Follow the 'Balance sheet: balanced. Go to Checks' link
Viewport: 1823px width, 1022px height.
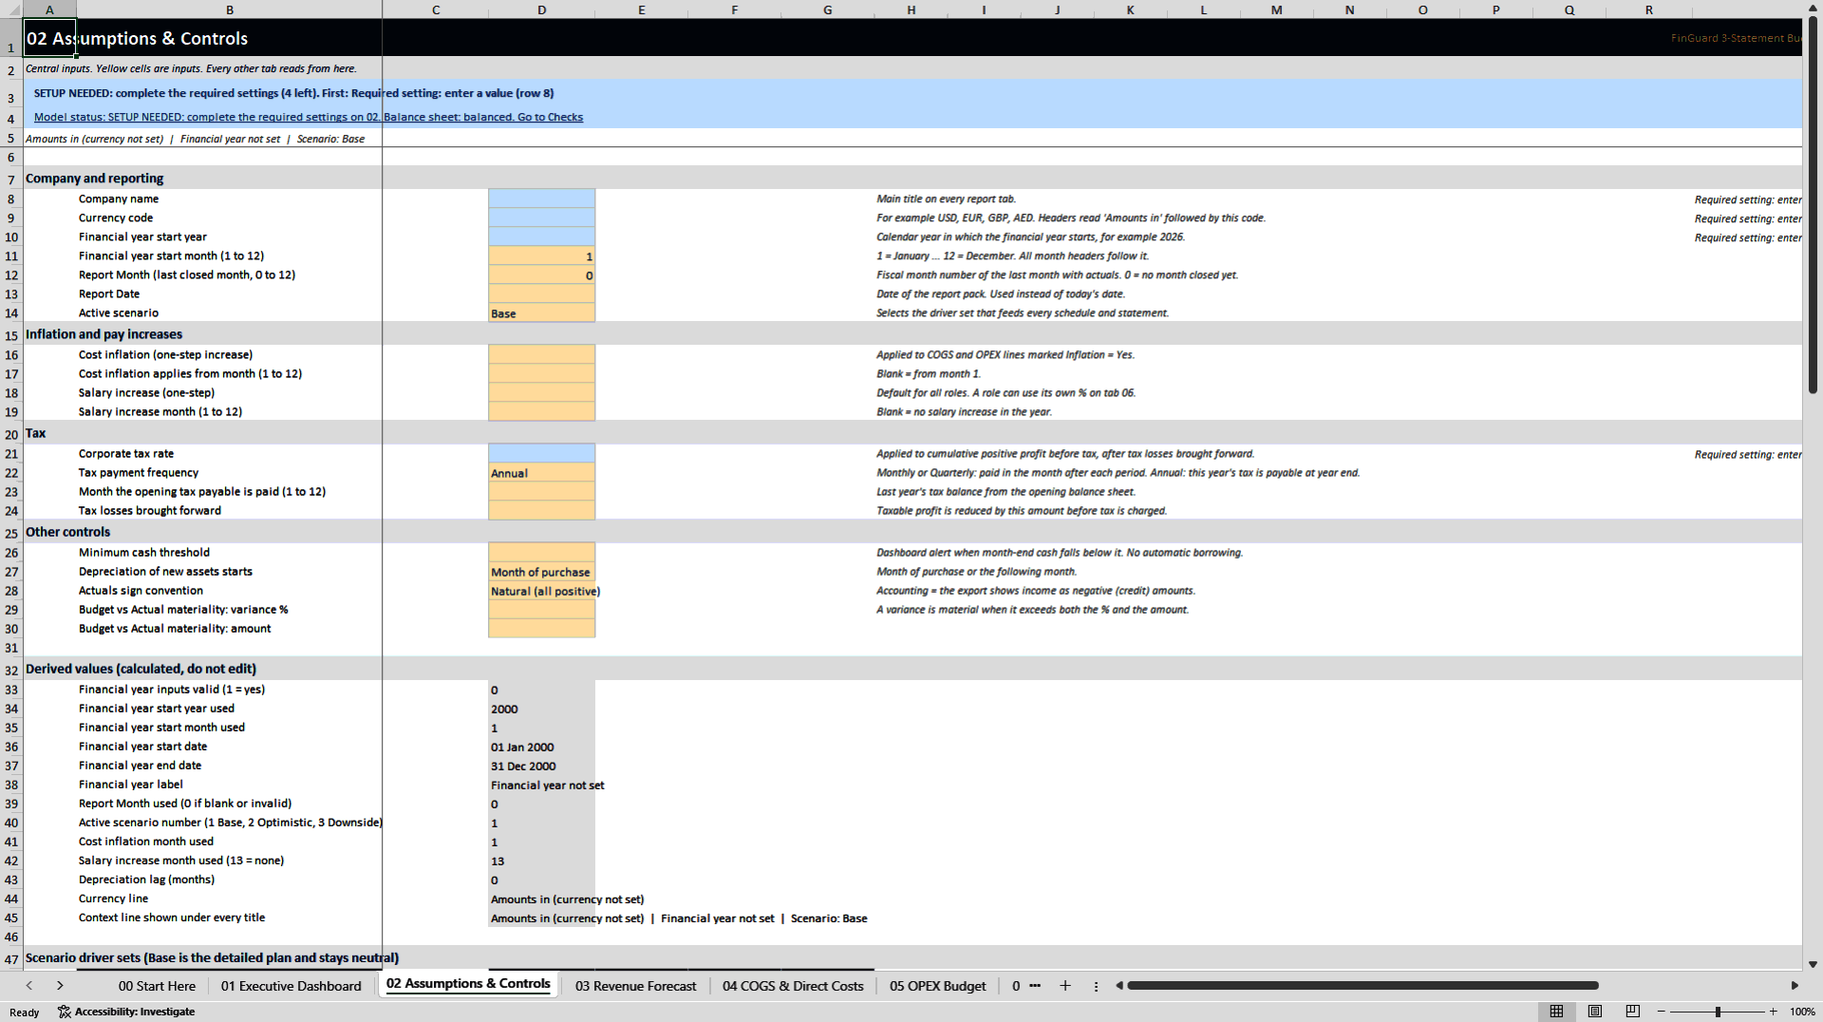[x=483, y=117]
